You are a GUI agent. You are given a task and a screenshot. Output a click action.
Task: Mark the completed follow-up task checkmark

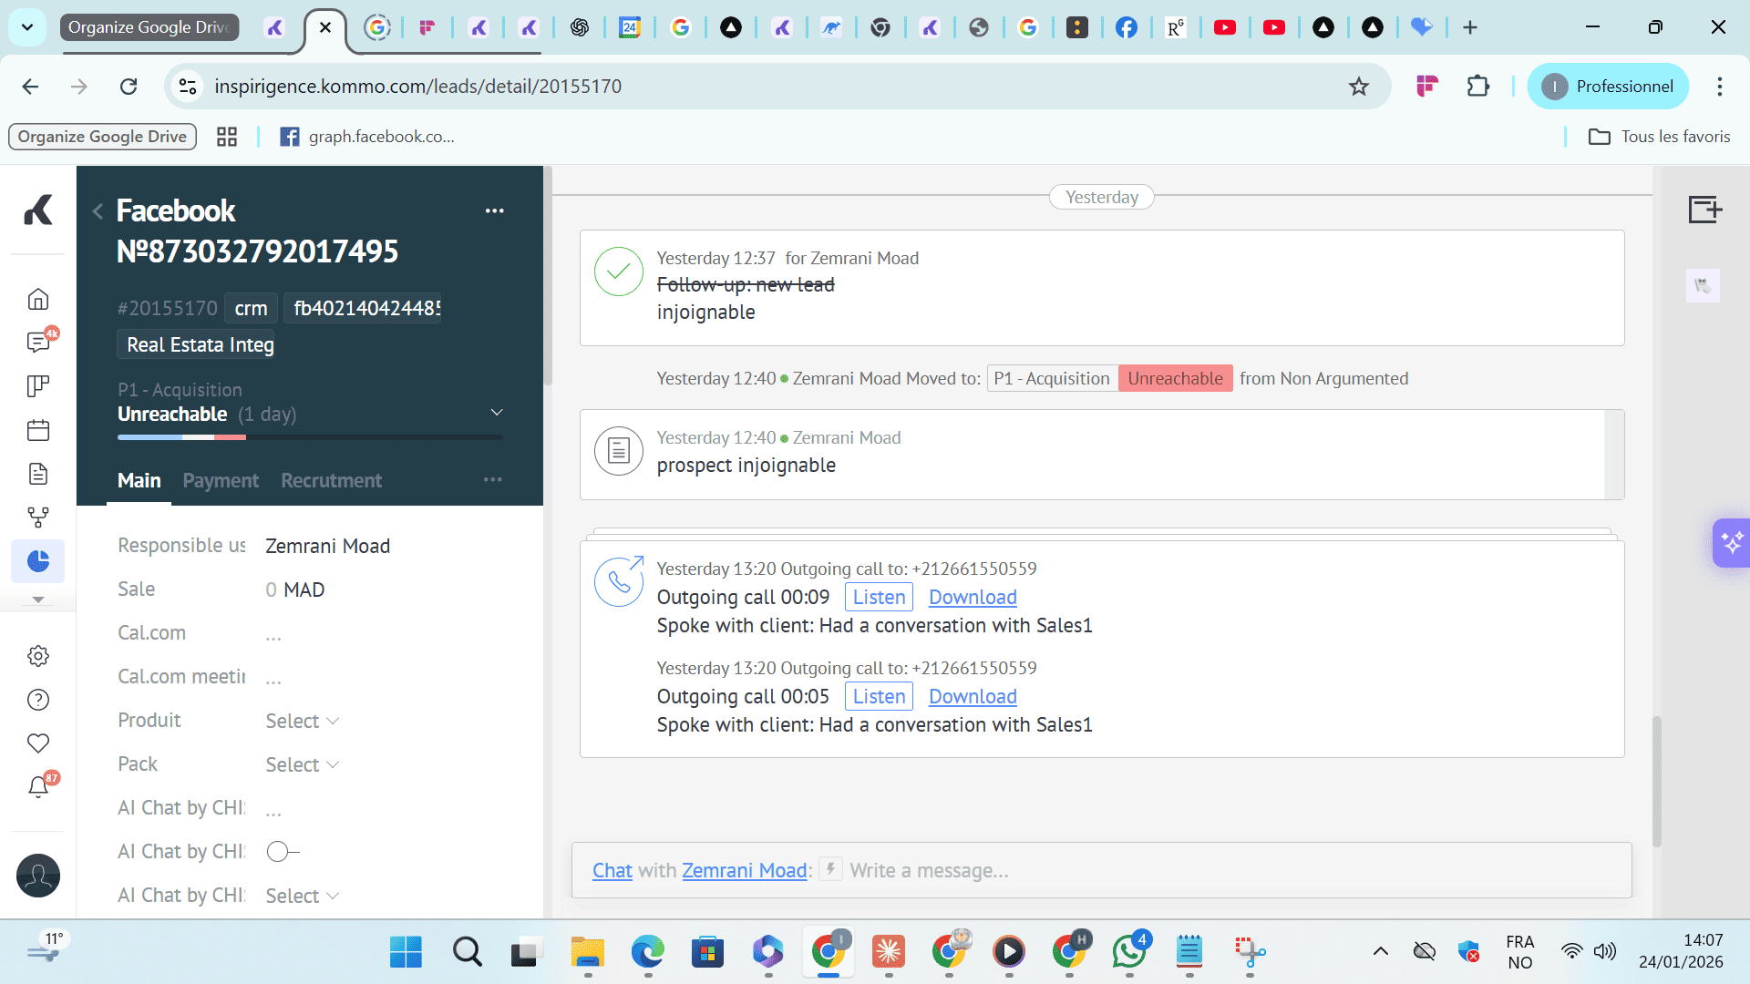pos(619,272)
